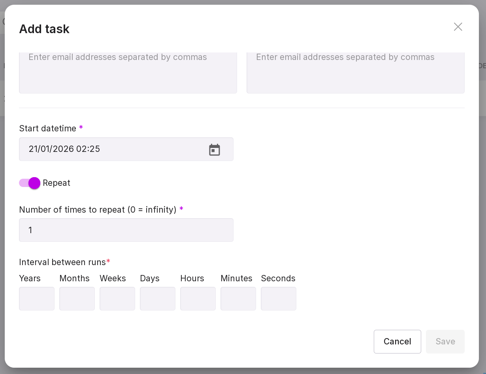
Task: Click the Repeat label text
Action: point(57,183)
